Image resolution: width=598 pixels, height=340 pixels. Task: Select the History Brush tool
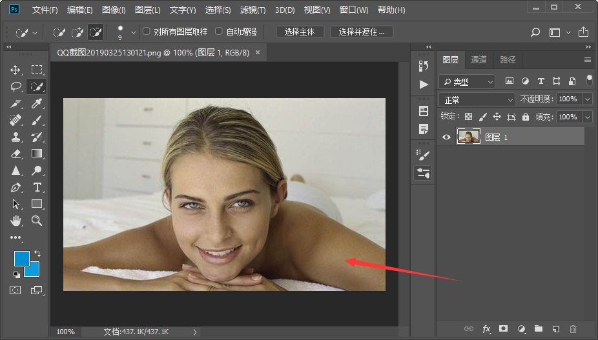[37, 137]
